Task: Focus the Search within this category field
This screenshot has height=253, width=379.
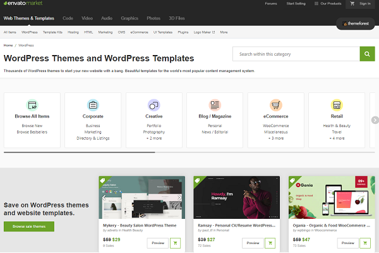Action: point(296,54)
